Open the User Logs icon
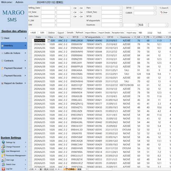Viewport: 171px width, 171px height. coord(3,160)
